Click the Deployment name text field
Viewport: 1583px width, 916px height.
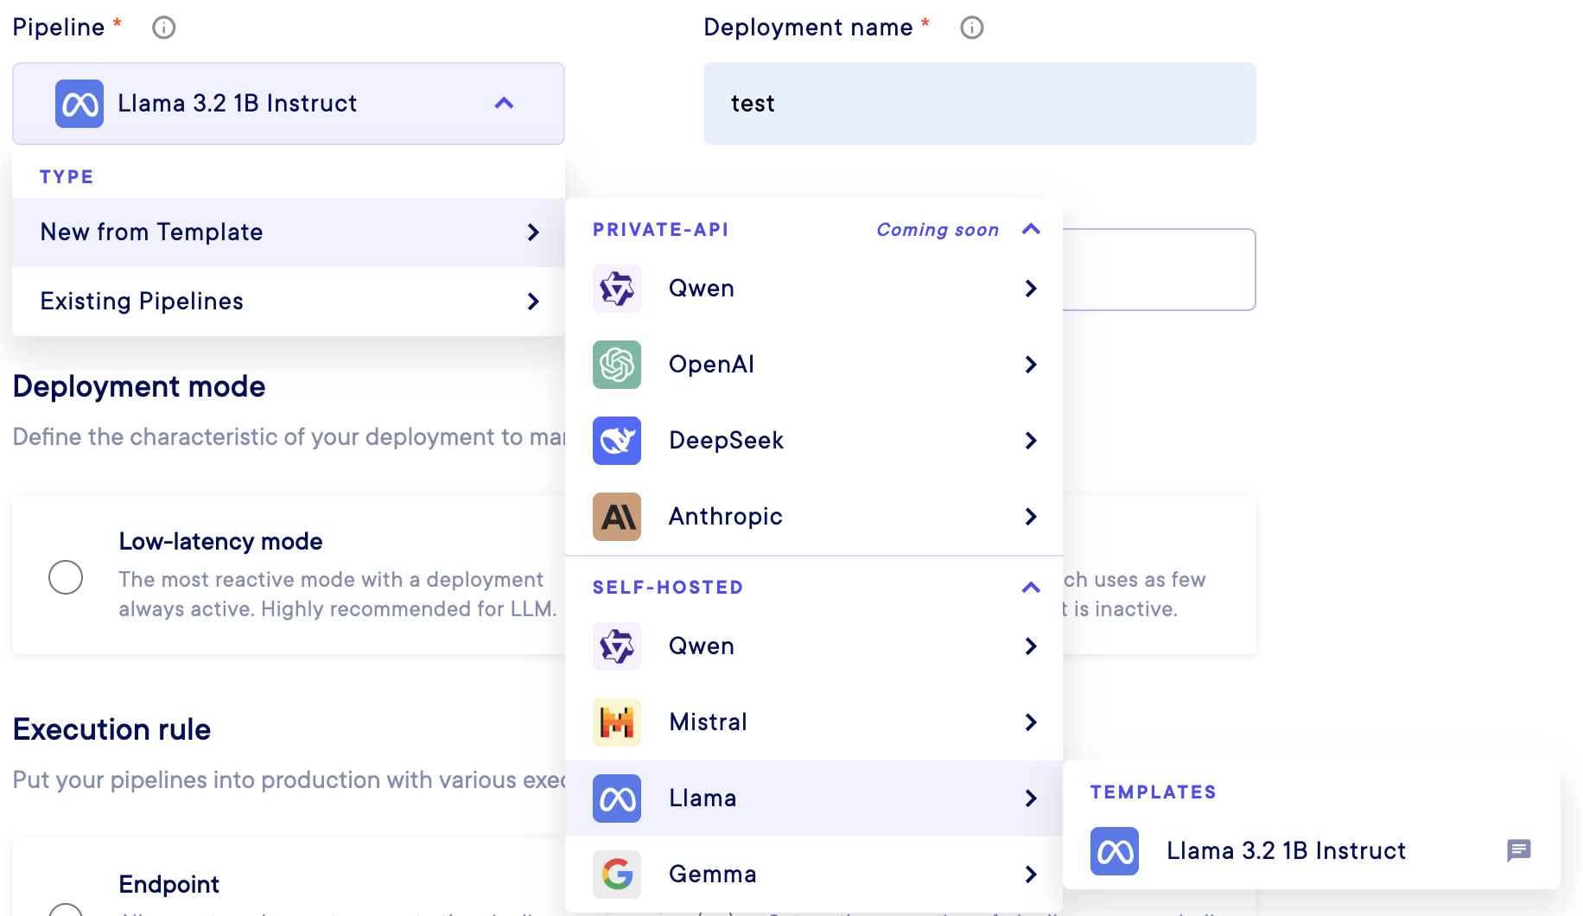979,104
